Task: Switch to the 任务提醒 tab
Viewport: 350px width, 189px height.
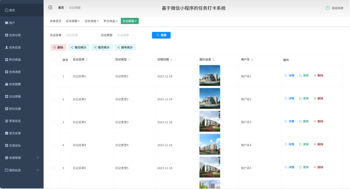Action: 71,21
